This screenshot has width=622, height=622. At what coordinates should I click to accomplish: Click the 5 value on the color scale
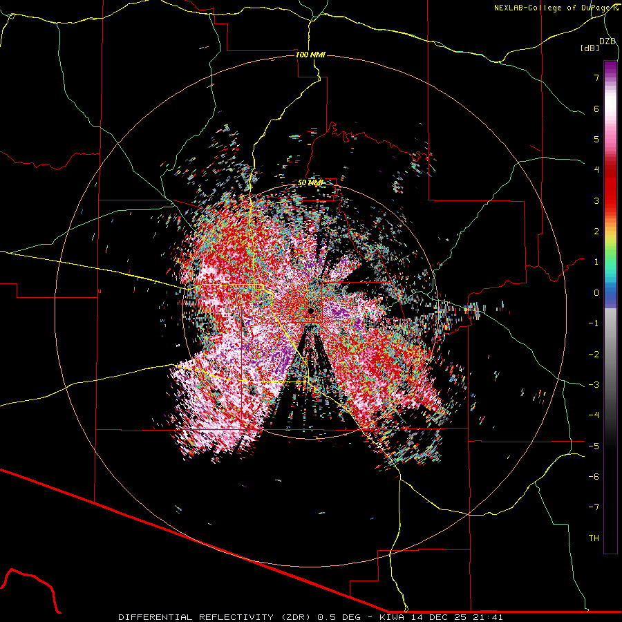click(596, 139)
